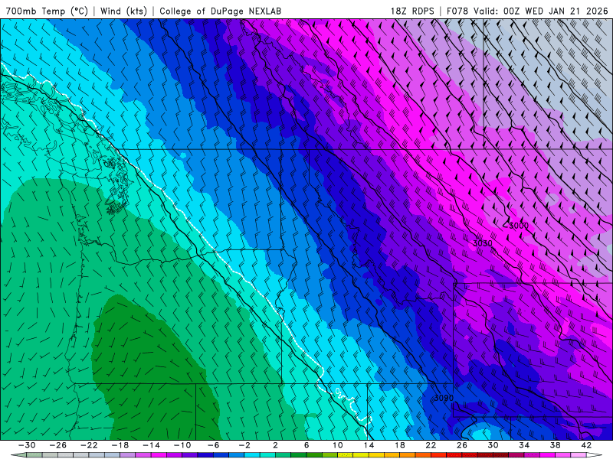The width and height of the screenshot is (613, 459).
Task: Click the '14' colorbar tick label
Action: (x=369, y=445)
